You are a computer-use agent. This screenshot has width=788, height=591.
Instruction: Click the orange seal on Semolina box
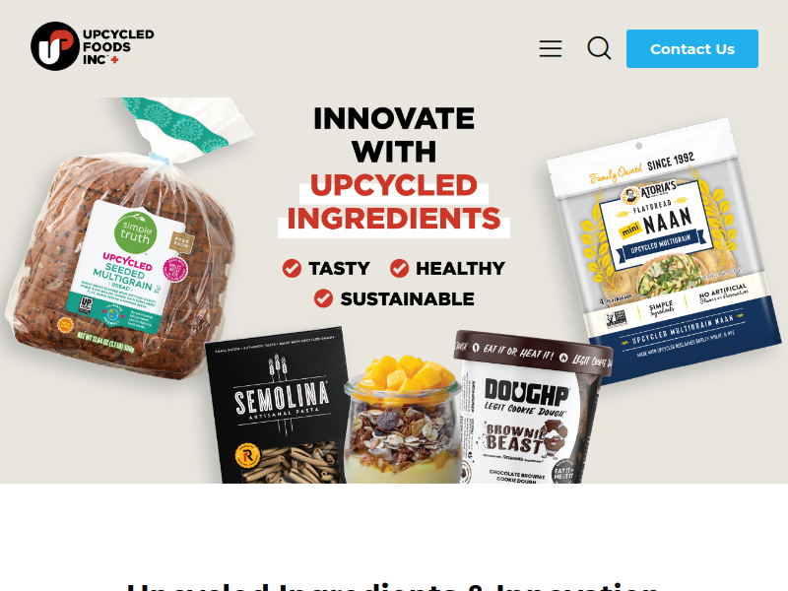click(248, 456)
